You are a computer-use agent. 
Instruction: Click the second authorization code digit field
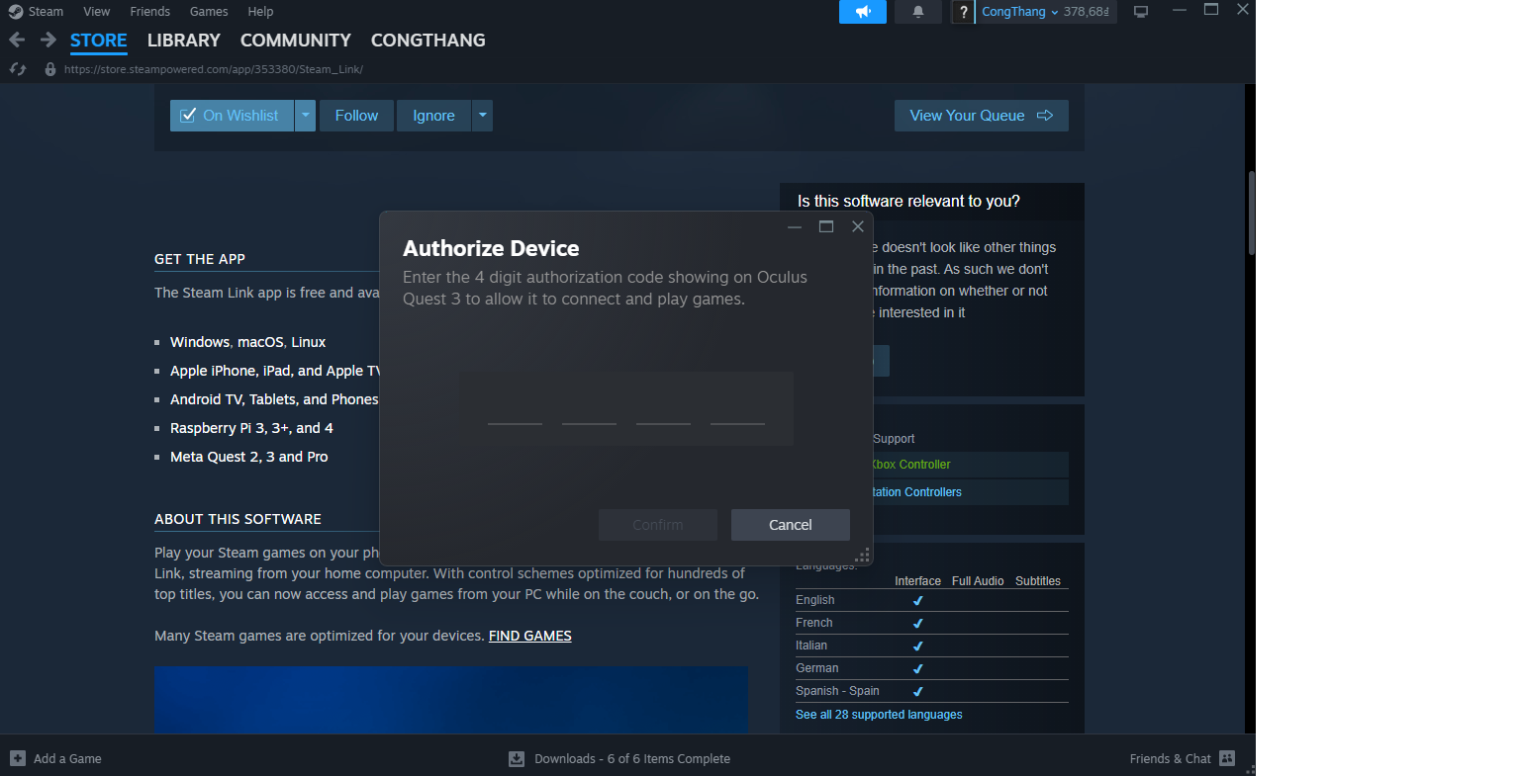[589, 409]
